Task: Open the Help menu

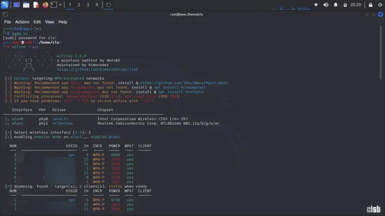Action: pyautogui.click(x=62, y=22)
